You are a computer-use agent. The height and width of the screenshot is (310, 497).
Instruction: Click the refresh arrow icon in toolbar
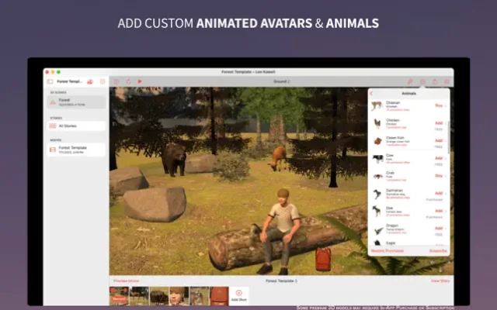pyautogui.click(x=127, y=81)
